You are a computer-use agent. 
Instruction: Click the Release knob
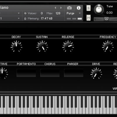pyautogui.click(x=68, y=46)
